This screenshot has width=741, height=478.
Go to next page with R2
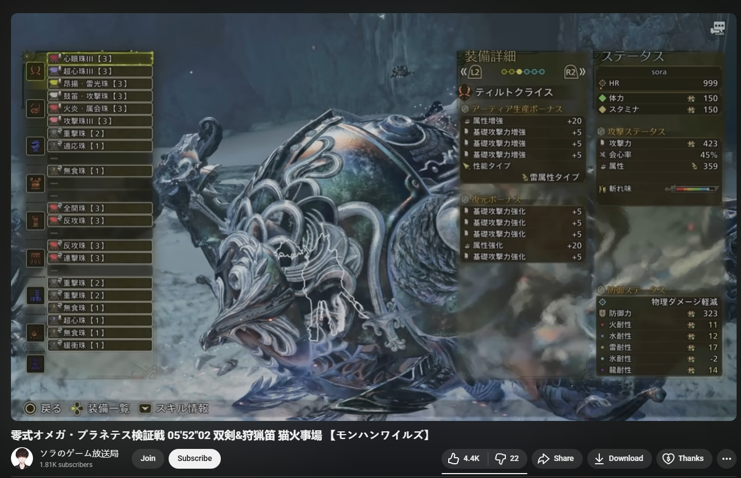click(574, 72)
